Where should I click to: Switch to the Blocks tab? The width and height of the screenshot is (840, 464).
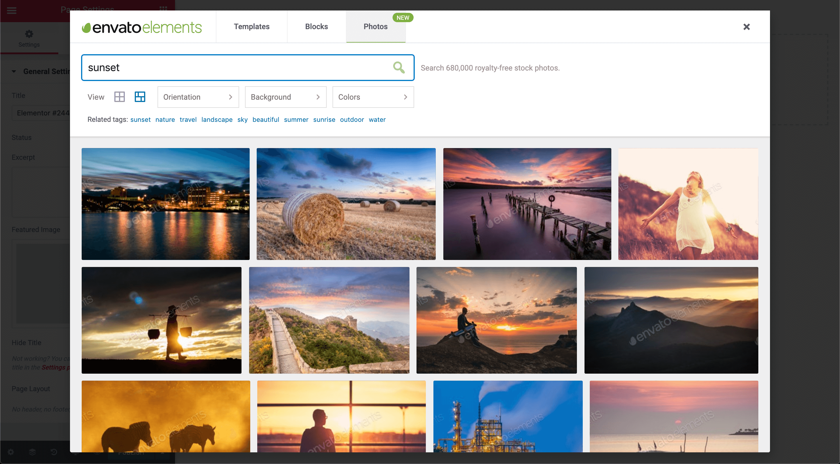coord(316,27)
